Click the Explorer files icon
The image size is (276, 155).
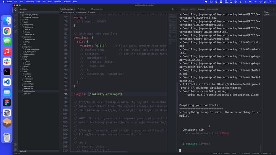pos(15,10)
